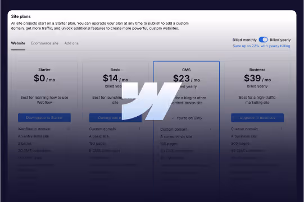Click "A basic site" in Basic plan
304x202 pixels.
99,136
